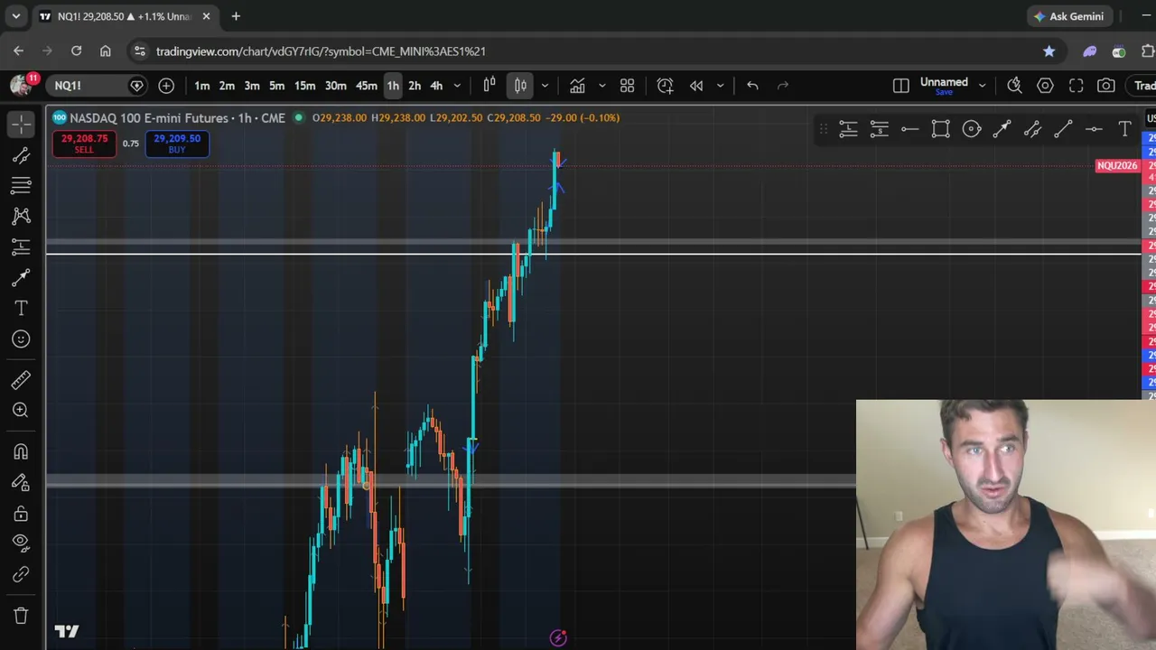Select the rectangle tool in floating toolbar

940,129
